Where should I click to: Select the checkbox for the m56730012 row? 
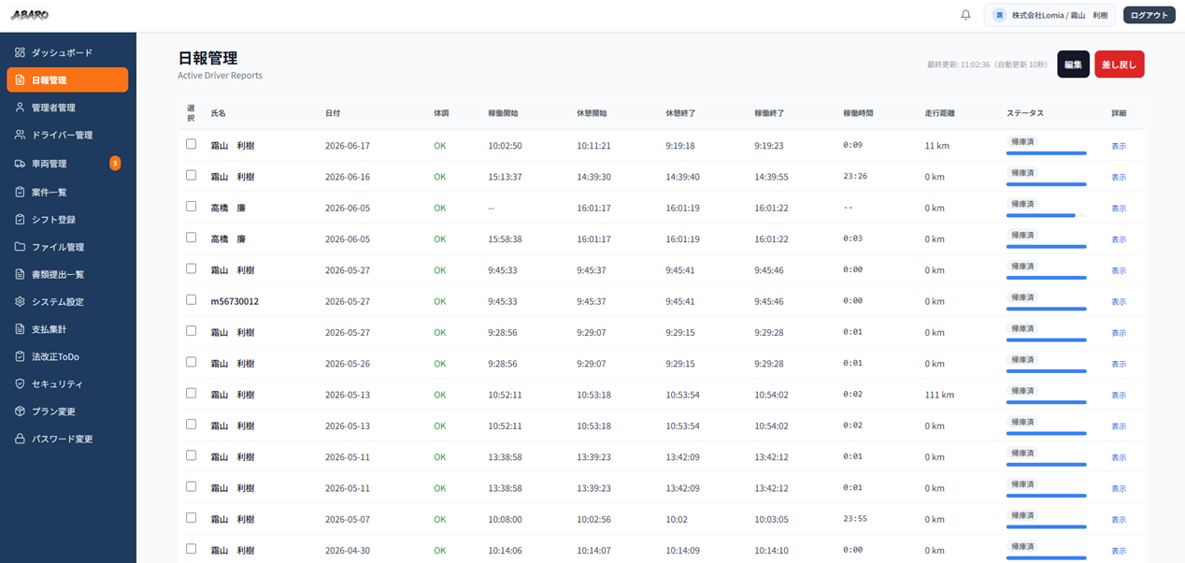(192, 300)
